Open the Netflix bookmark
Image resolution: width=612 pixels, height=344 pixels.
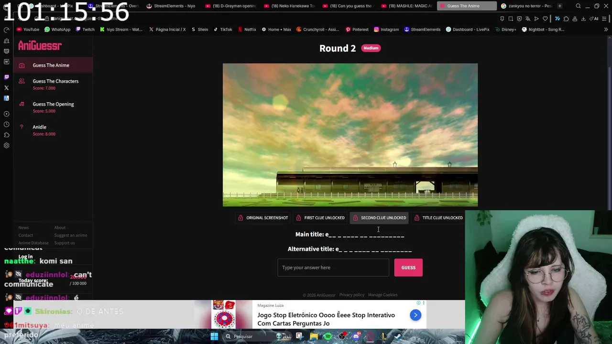247,30
